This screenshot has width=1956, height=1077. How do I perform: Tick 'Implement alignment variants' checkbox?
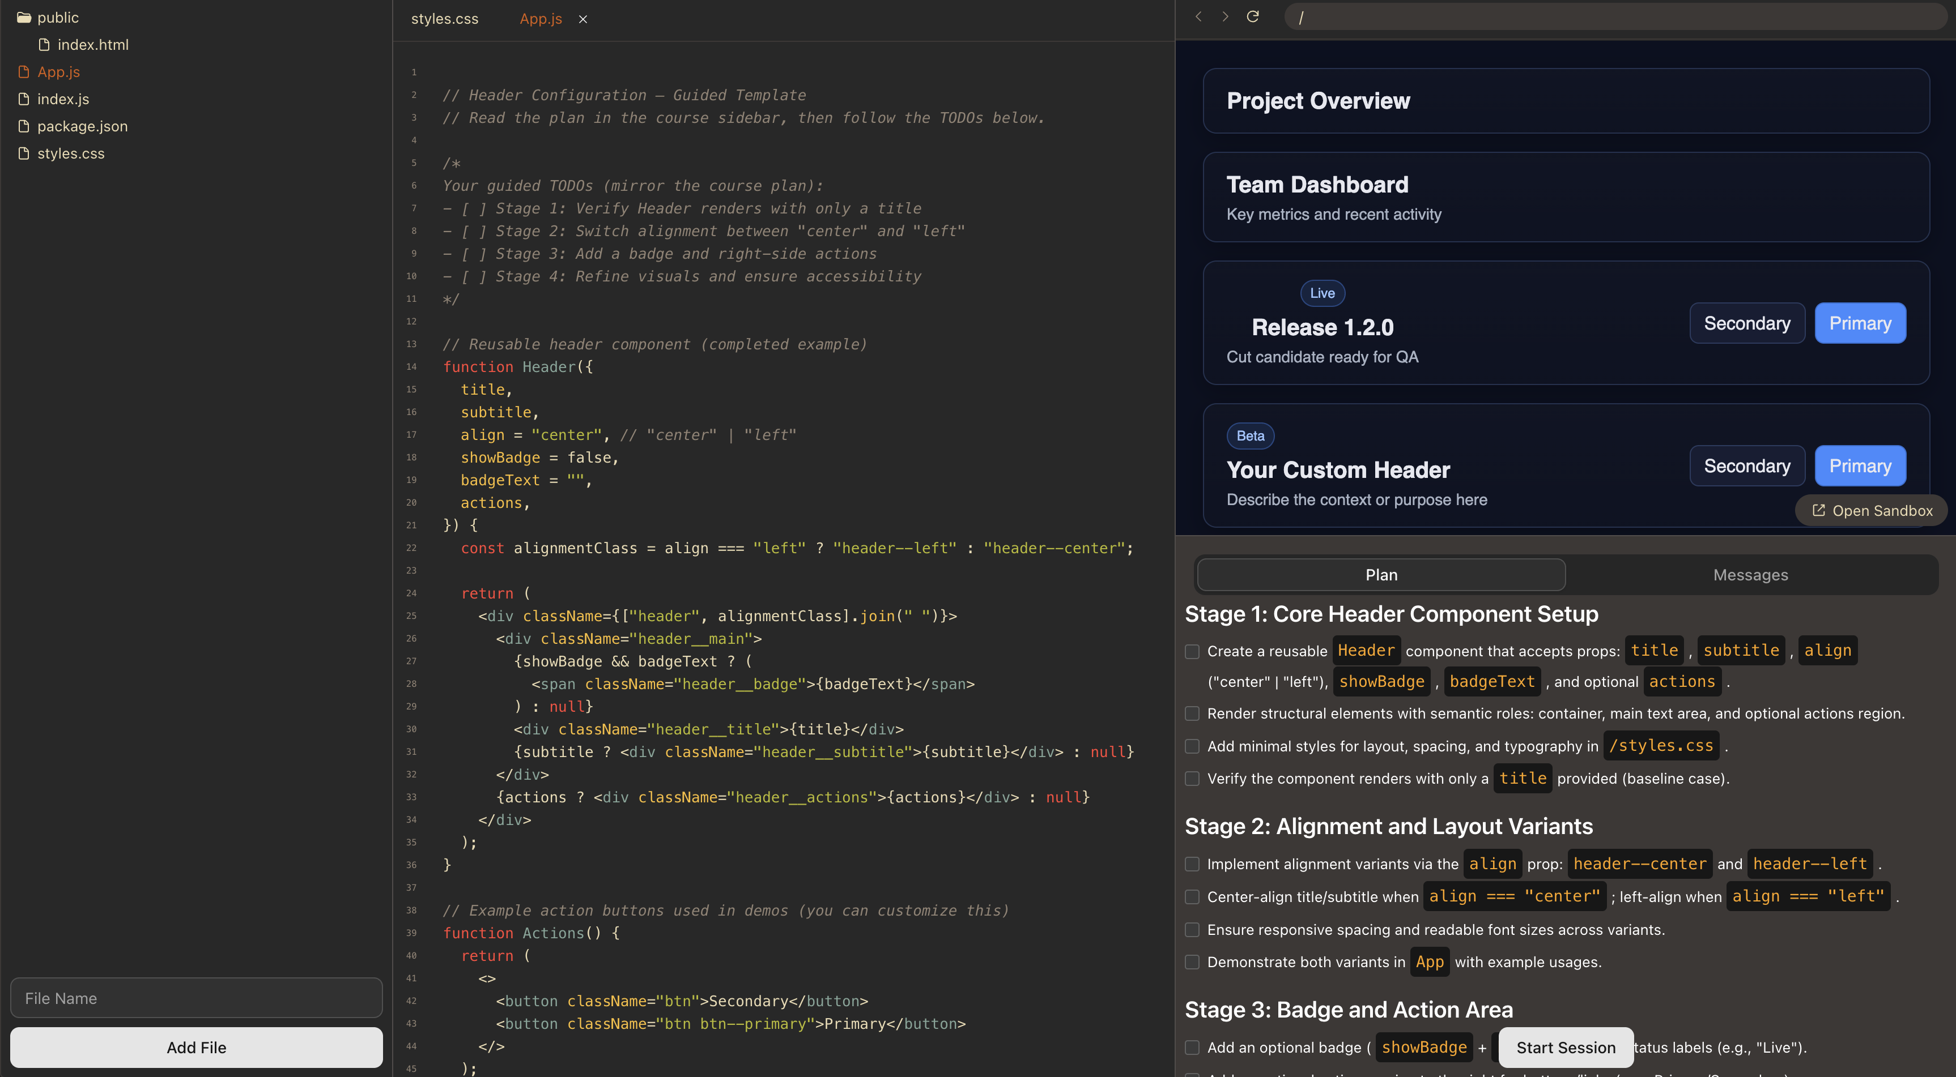(x=1192, y=865)
